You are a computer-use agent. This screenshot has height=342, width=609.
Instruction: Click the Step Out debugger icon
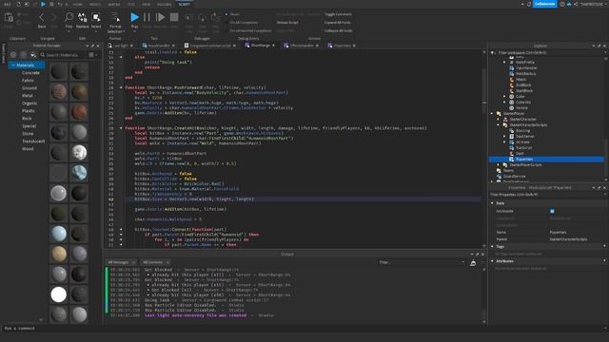coord(216,18)
